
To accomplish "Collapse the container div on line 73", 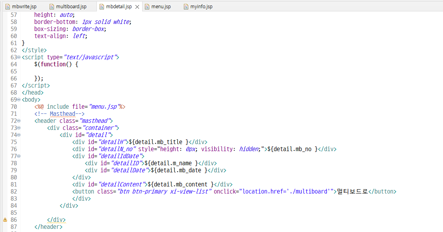I will click(19, 128).
